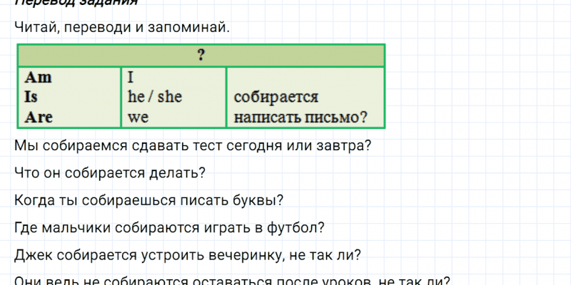Click 'собирается' in the table's third column
The height and width of the screenshot is (285, 571).
point(275,98)
